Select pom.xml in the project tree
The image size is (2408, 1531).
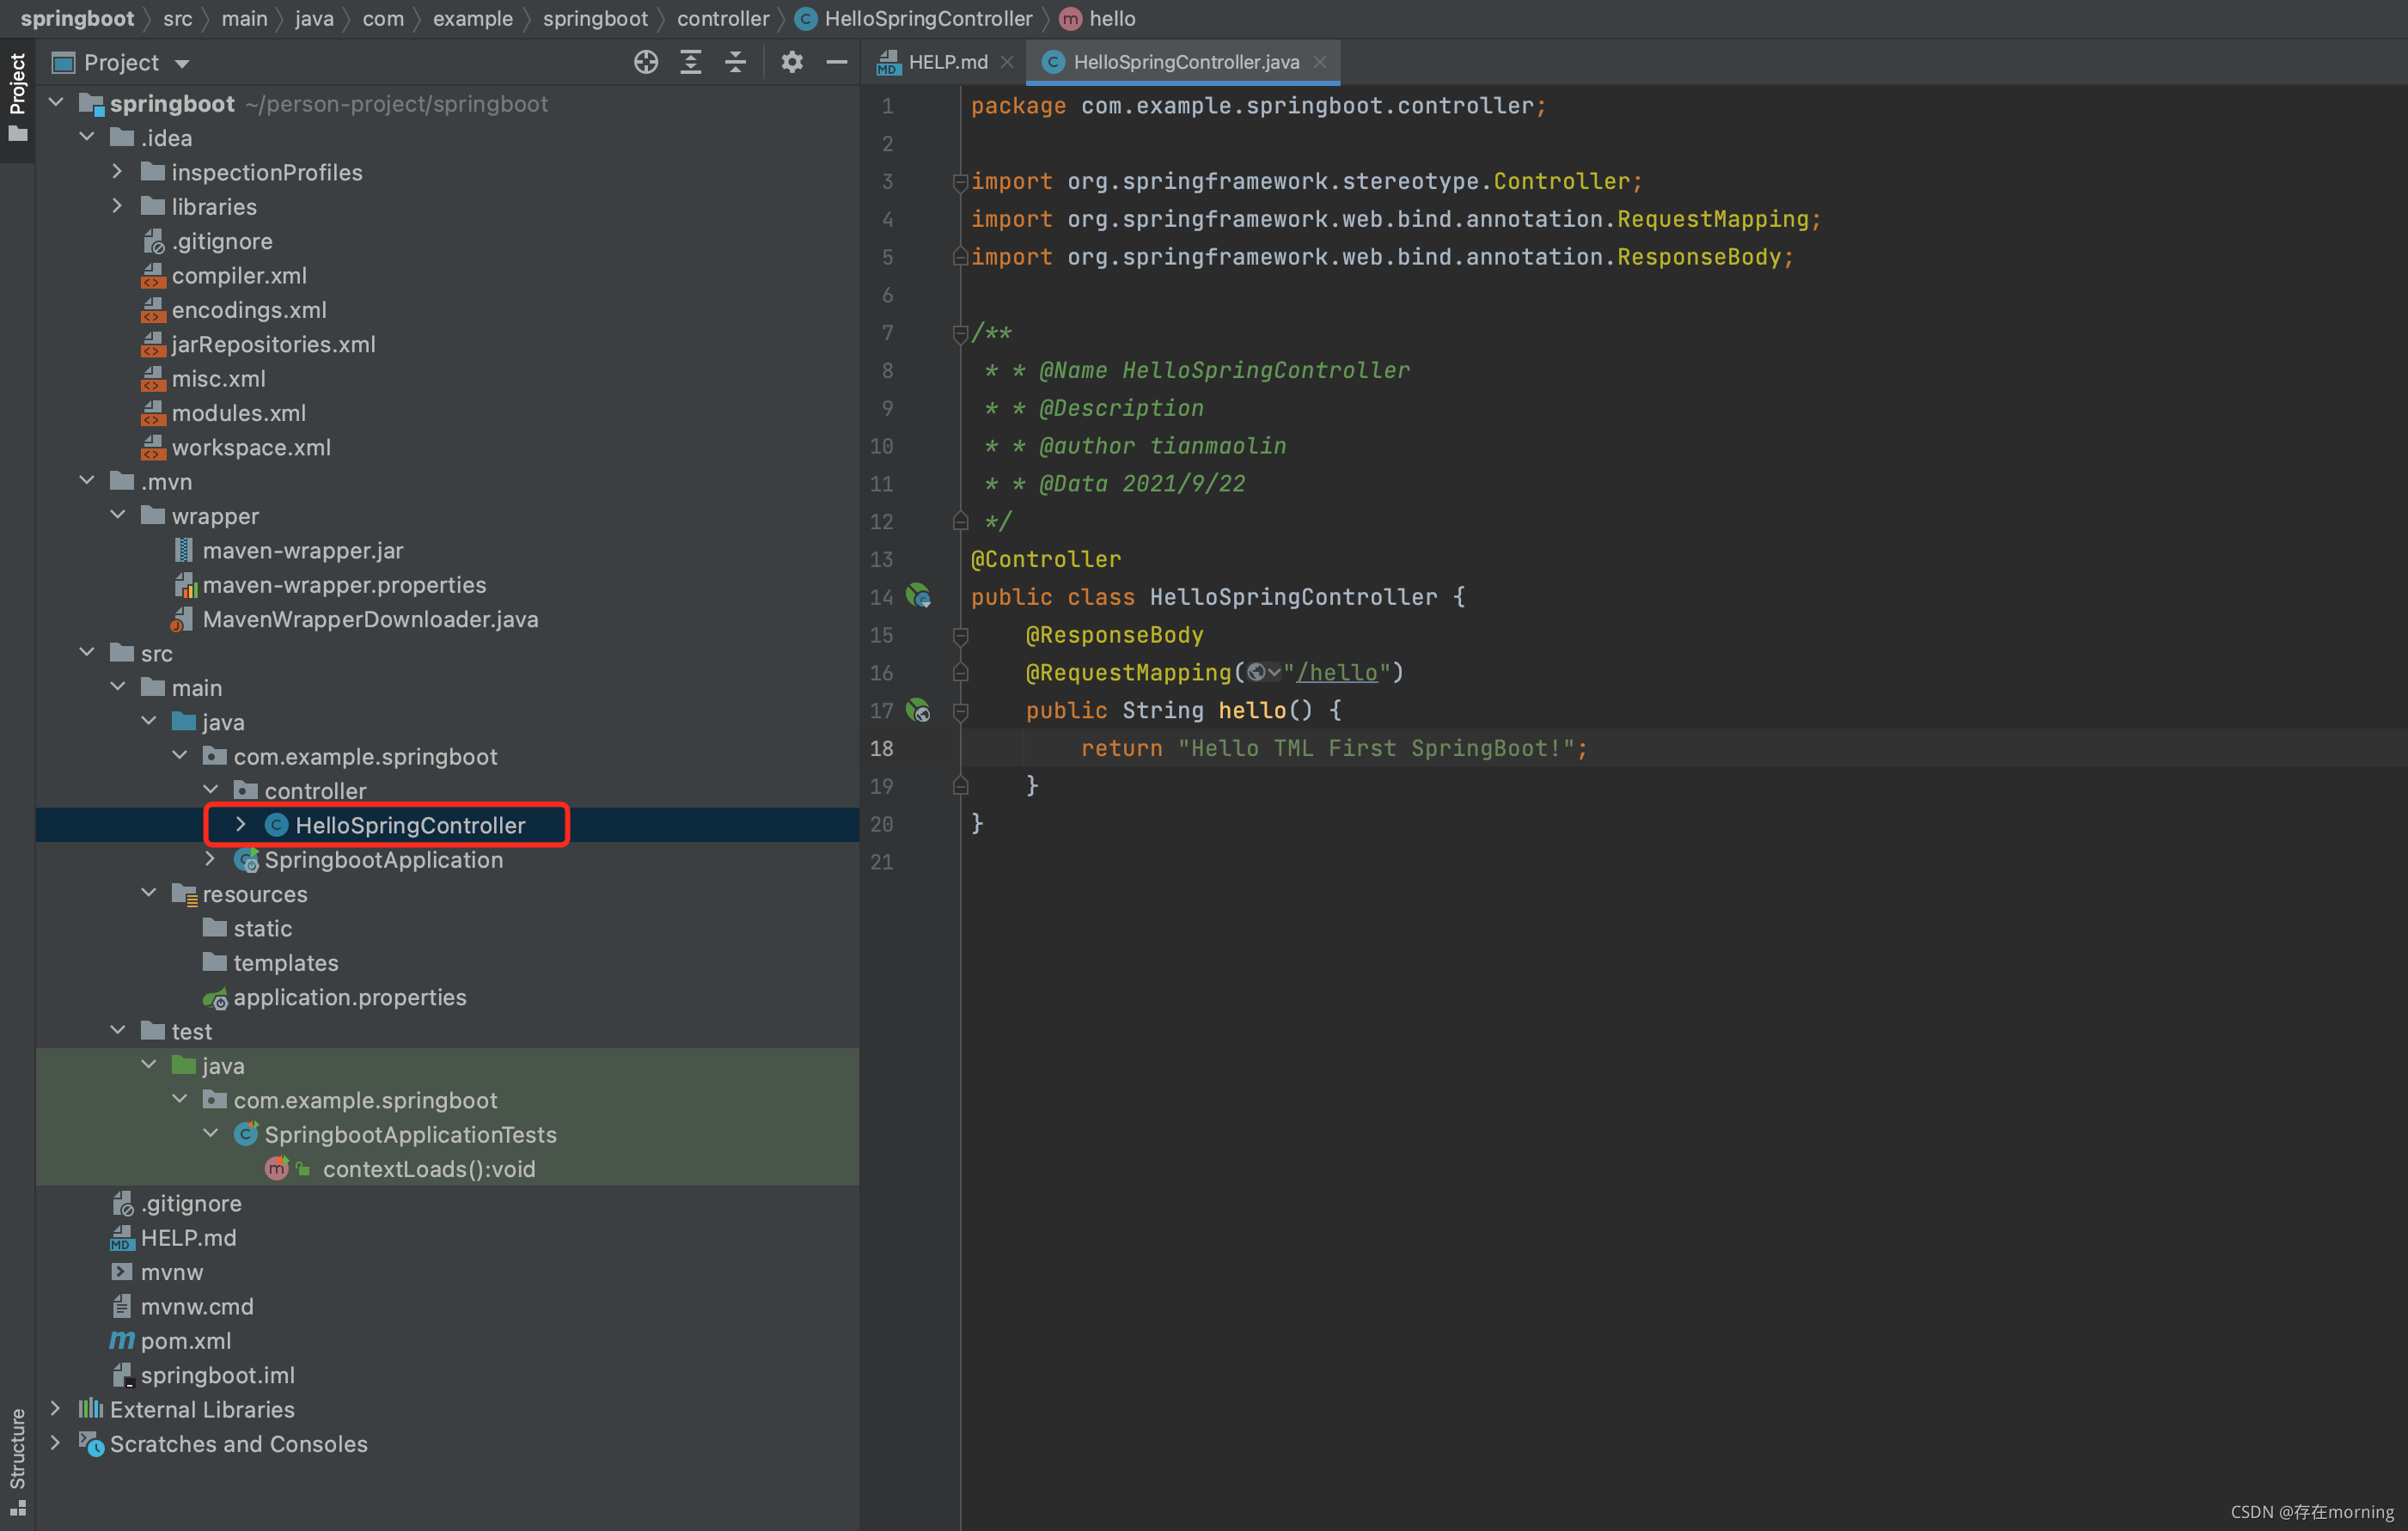tap(186, 1341)
